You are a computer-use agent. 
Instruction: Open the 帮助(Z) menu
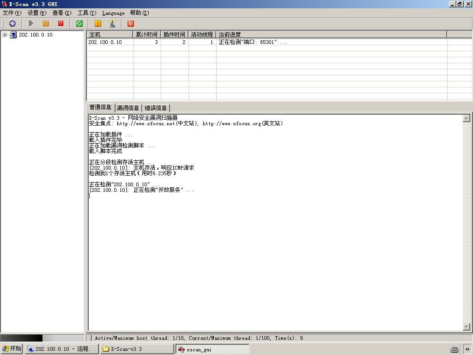click(x=139, y=13)
